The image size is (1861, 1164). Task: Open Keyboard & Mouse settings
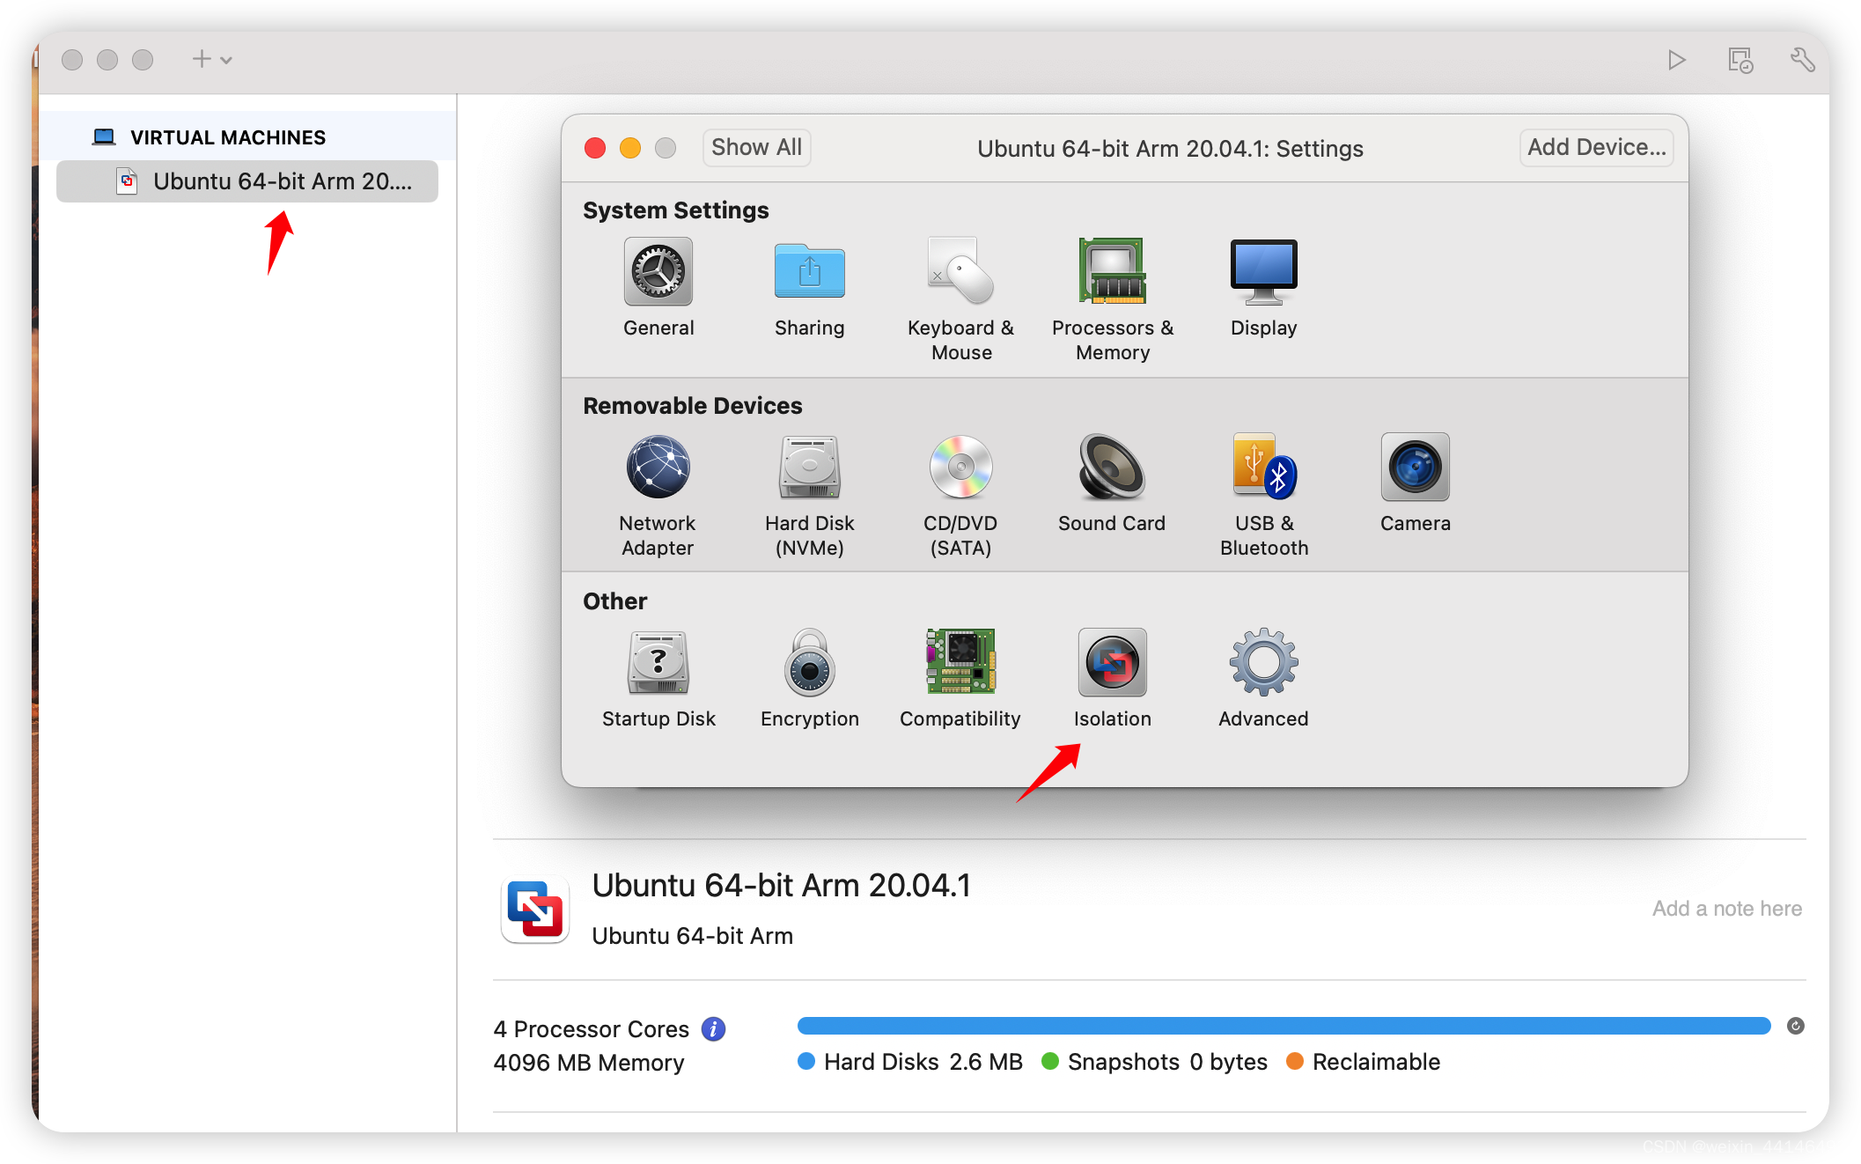tap(960, 299)
